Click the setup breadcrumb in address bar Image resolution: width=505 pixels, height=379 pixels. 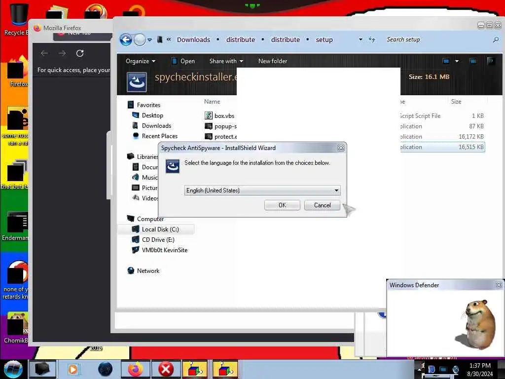[324, 39]
